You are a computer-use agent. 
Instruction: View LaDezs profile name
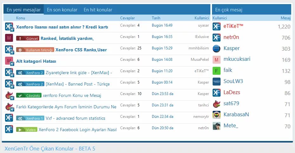click(232, 92)
